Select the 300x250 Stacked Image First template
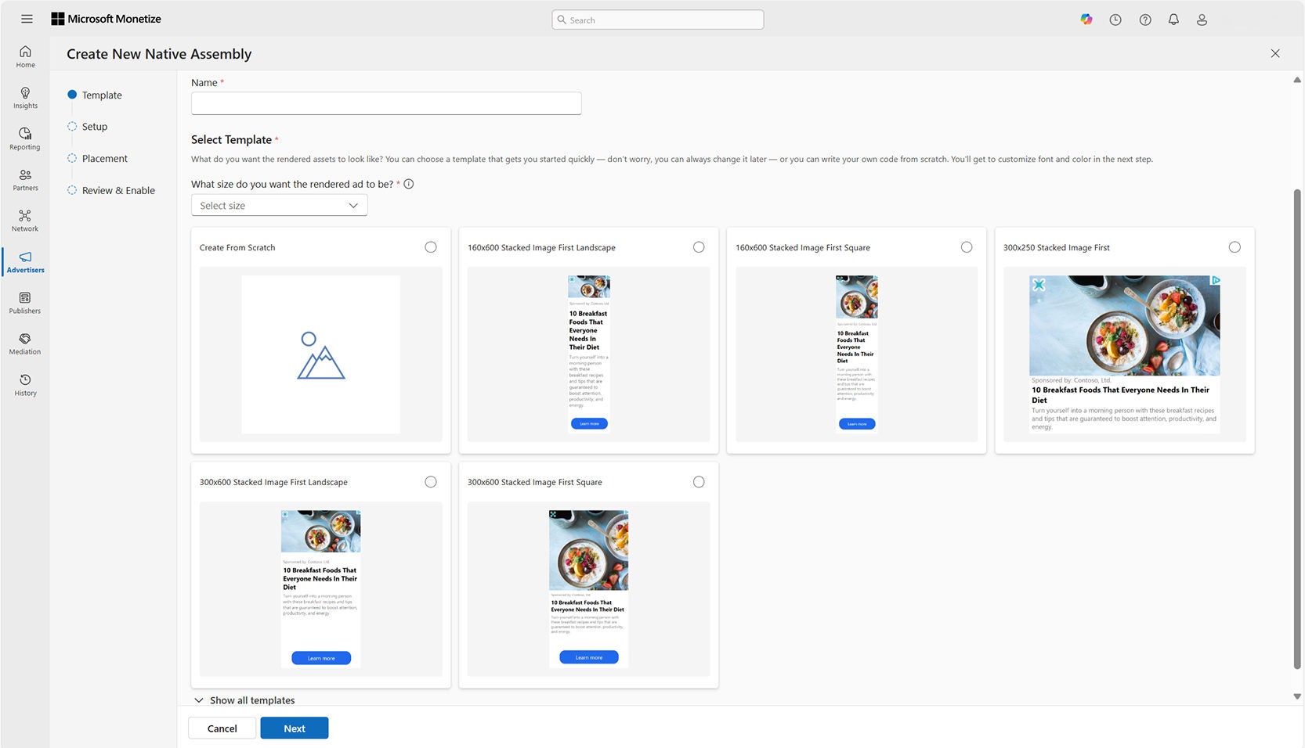 [x=1235, y=246]
